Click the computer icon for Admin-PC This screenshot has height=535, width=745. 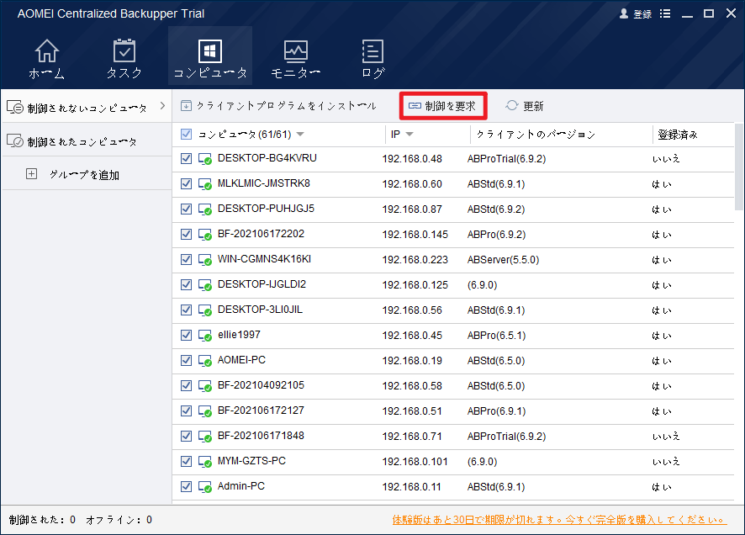[x=205, y=486]
